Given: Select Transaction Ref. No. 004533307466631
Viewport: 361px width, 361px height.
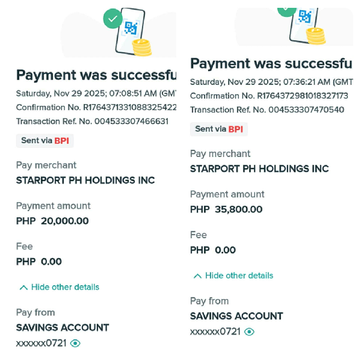Looking at the screenshot, I should coord(92,122).
